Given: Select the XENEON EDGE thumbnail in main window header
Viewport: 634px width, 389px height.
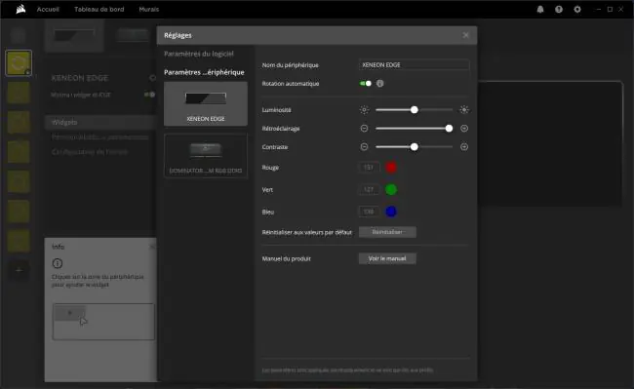Looking at the screenshot, I should click(74, 36).
